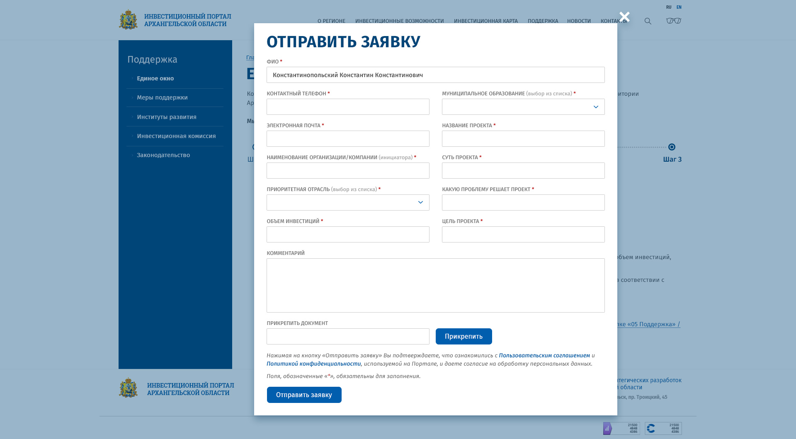Open the Политикой конфиденциальности link
796x439 pixels.
313,364
